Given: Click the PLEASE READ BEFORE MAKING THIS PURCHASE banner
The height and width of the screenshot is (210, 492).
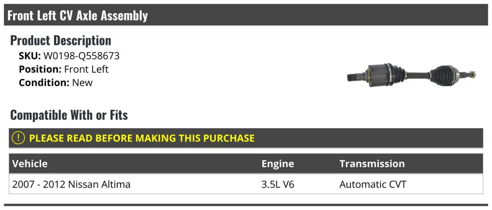Looking at the screenshot, I should pyautogui.click(x=246, y=138).
